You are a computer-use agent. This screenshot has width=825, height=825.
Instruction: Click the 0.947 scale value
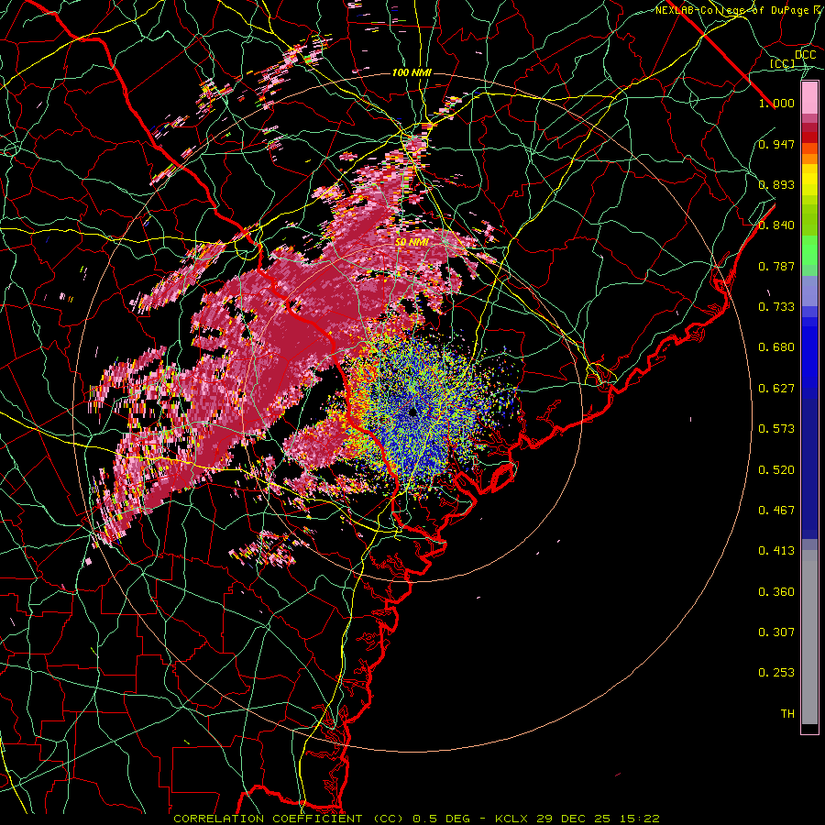pos(776,144)
